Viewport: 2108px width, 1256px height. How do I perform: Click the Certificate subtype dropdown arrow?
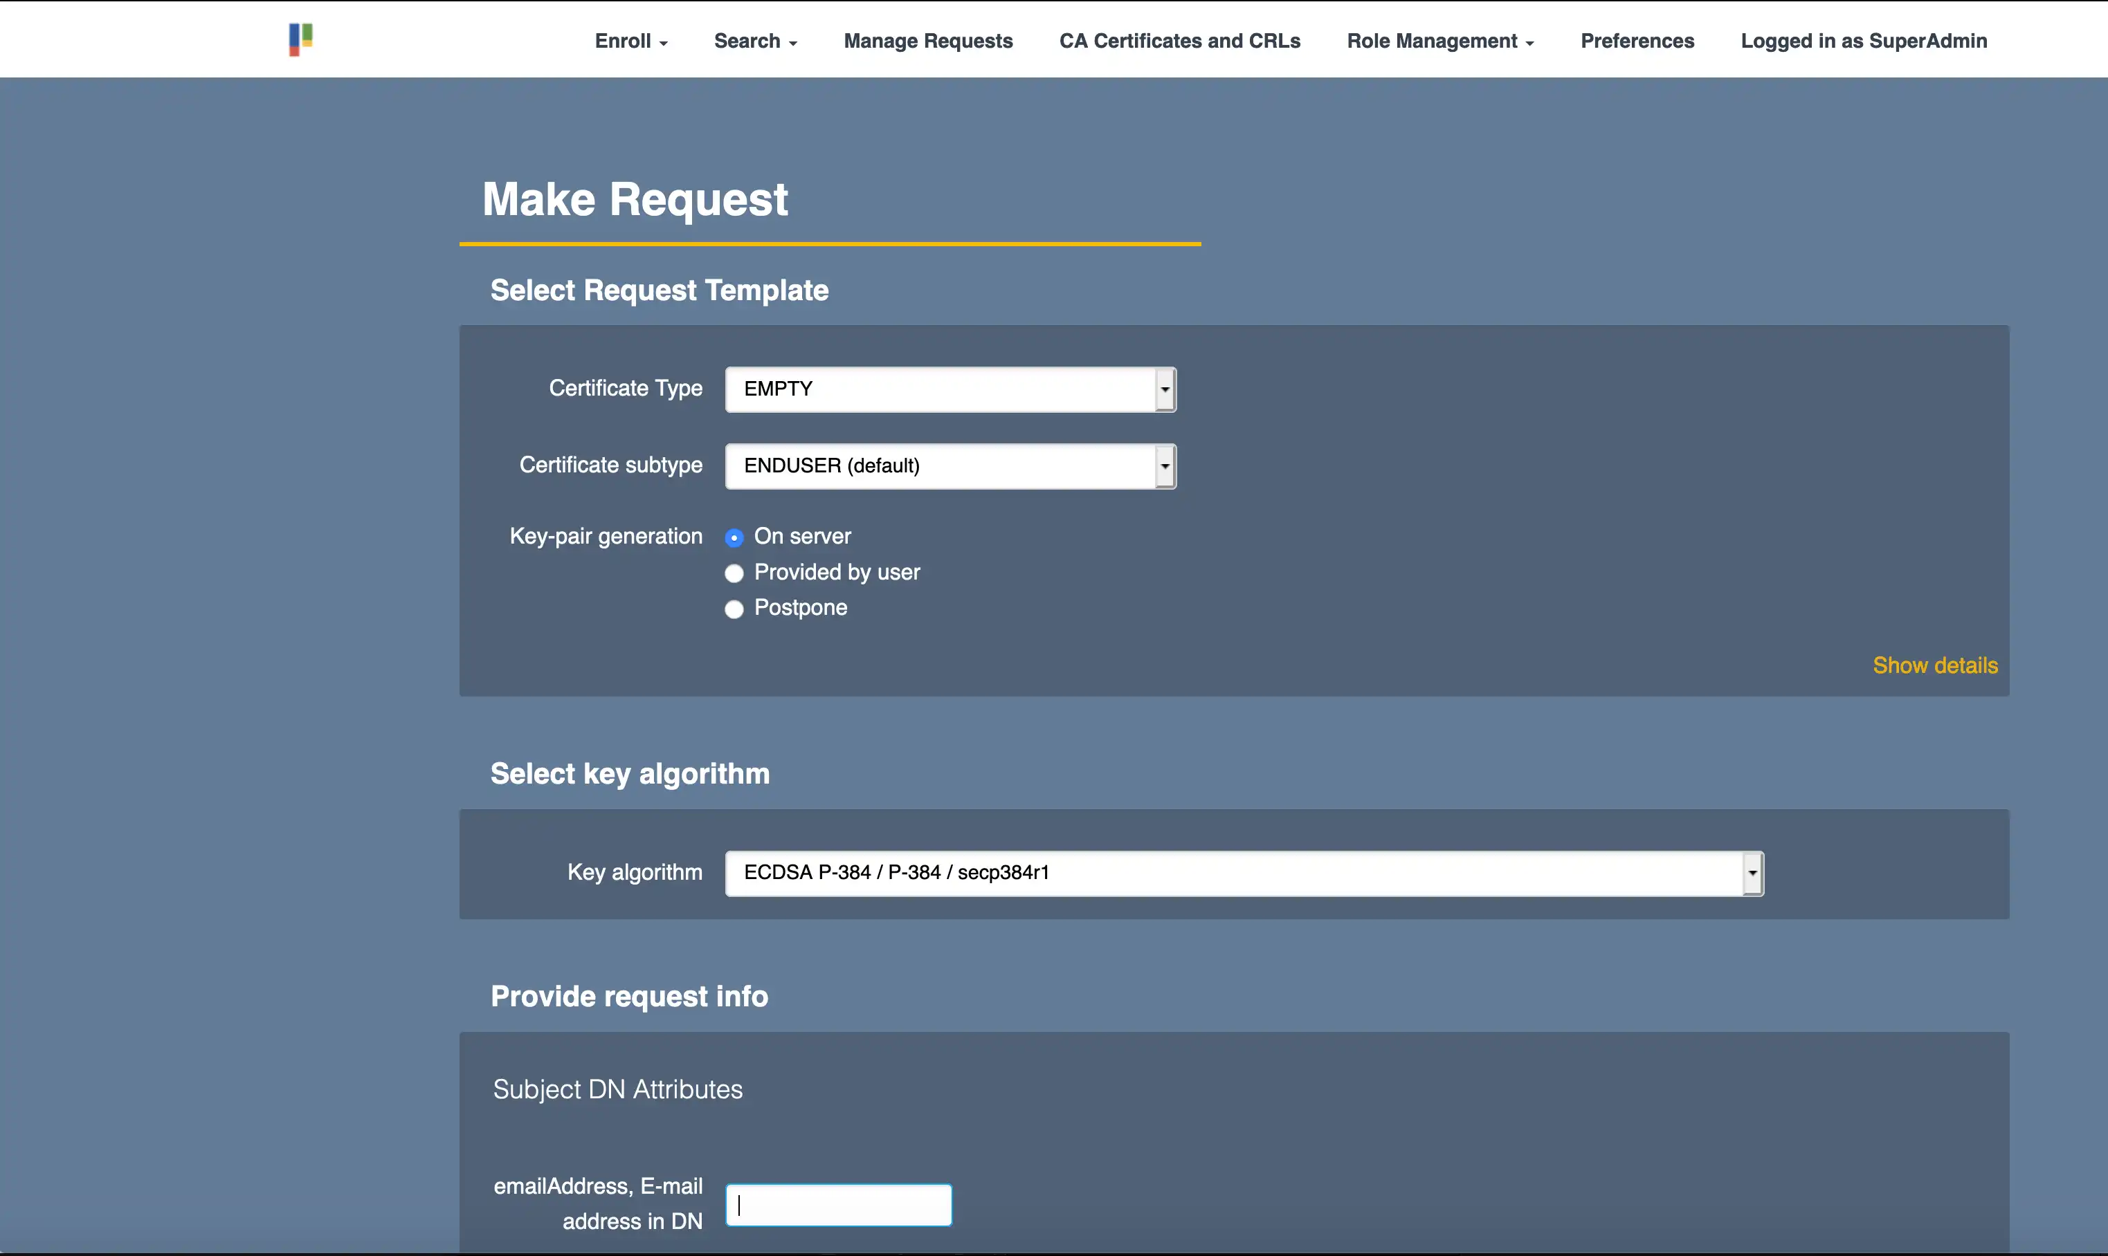coord(1165,466)
